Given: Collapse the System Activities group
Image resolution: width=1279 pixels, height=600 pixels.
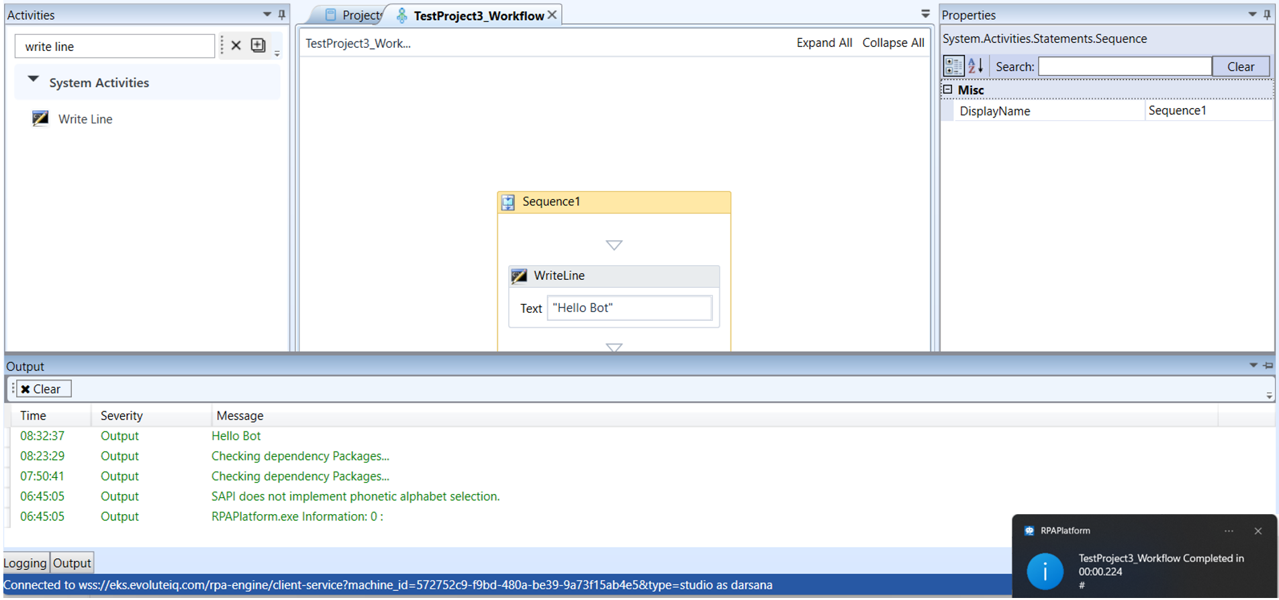Looking at the screenshot, I should pos(33,79).
